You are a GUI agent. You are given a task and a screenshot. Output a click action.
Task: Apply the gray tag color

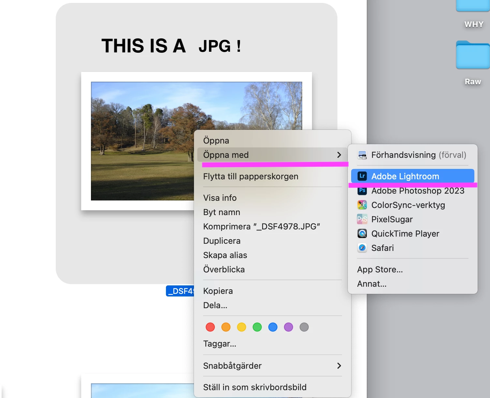(x=304, y=327)
